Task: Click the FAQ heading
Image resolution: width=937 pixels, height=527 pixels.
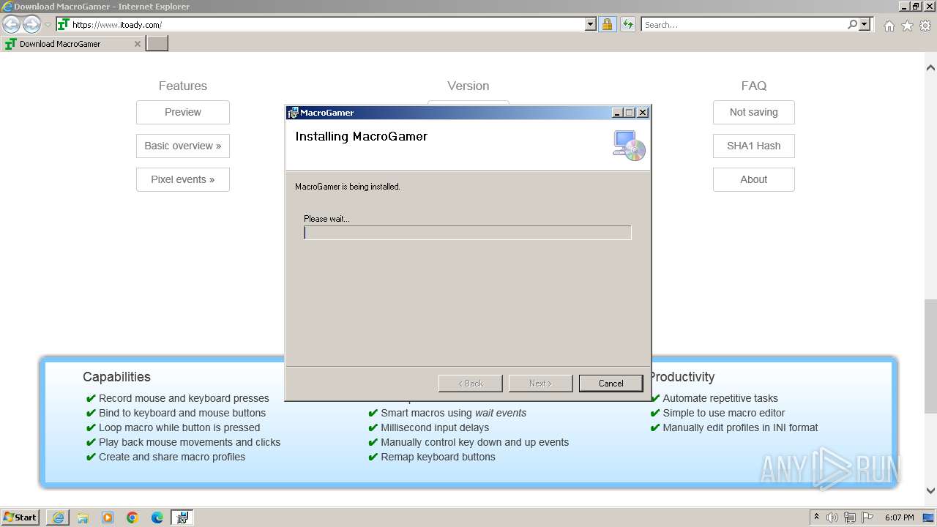Action: pyautogui.click(x=754, y=86)
